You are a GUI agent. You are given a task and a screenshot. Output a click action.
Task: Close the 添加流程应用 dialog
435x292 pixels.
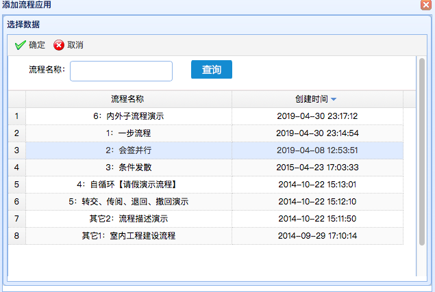(426, 5)
